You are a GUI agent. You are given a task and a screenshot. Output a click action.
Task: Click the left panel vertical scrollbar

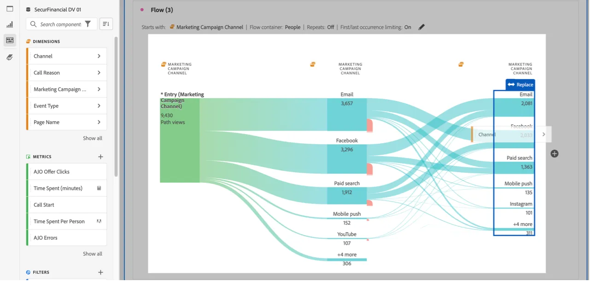(116, 107)
